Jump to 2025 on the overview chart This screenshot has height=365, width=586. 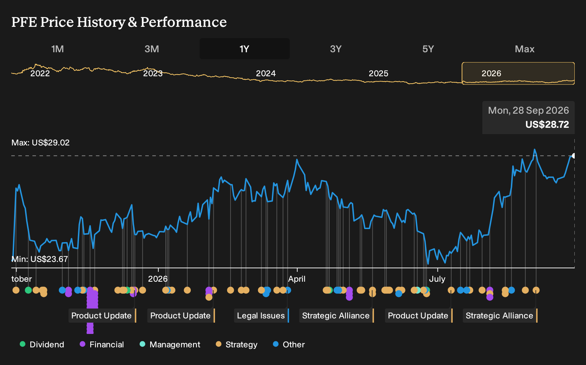point(378,73)
